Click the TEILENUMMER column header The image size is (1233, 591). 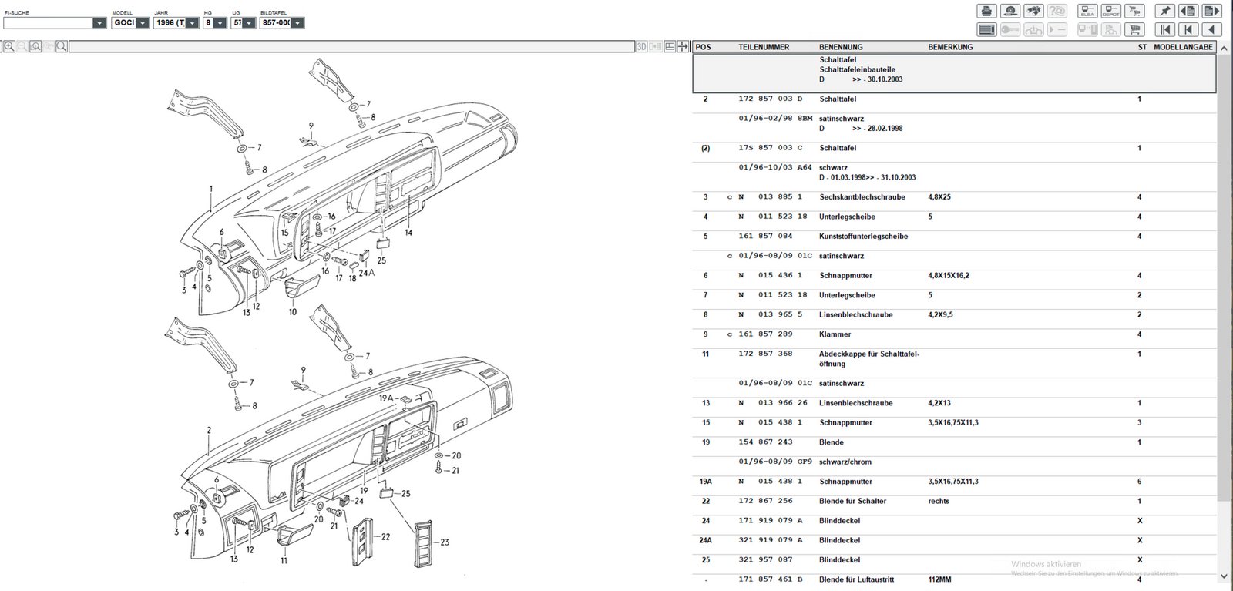763,47
